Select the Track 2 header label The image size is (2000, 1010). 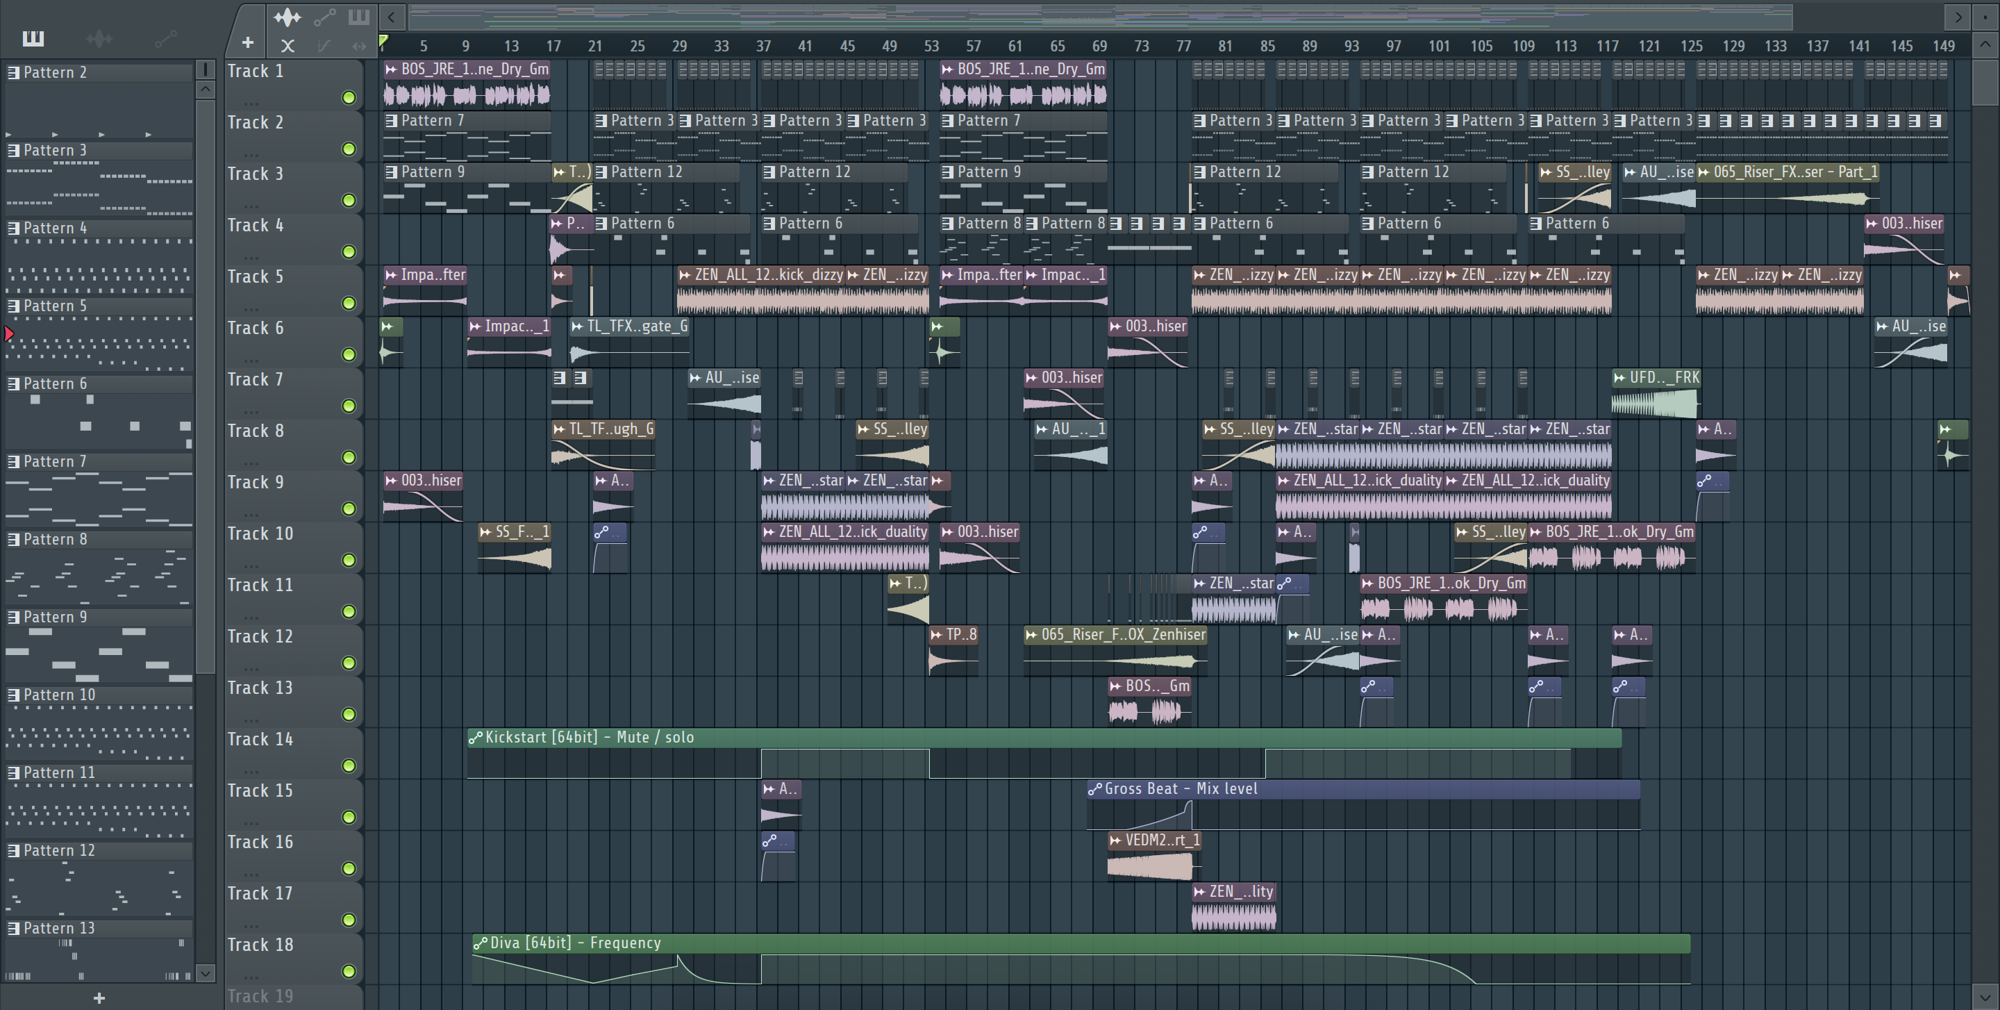(256, 123)
